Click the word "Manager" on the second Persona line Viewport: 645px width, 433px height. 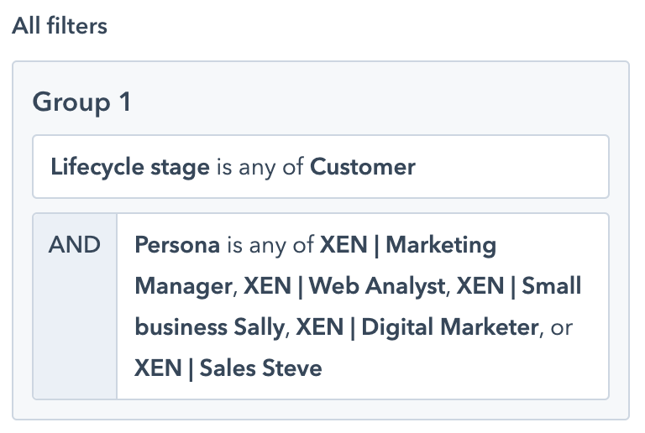tap(182, 287)
